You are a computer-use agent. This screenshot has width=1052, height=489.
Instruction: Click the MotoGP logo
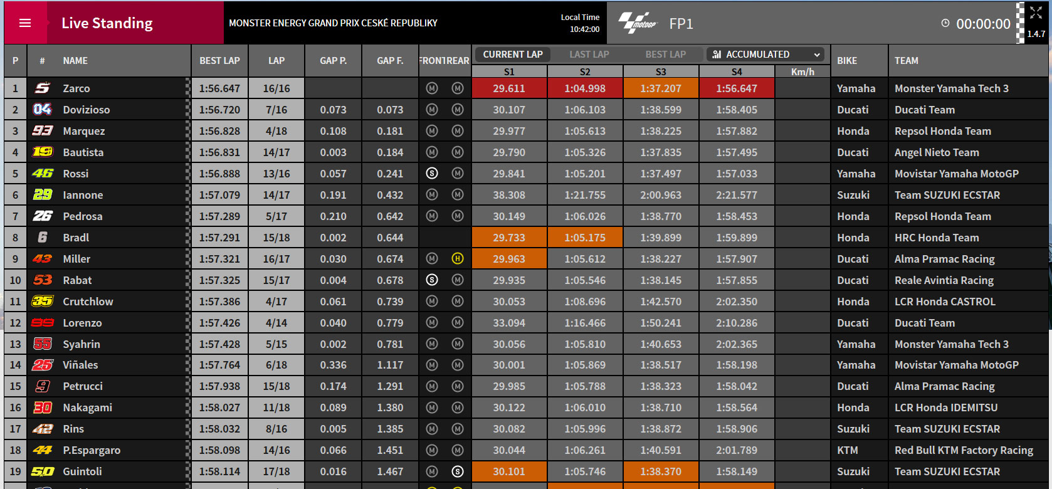(x=638, y=23)
